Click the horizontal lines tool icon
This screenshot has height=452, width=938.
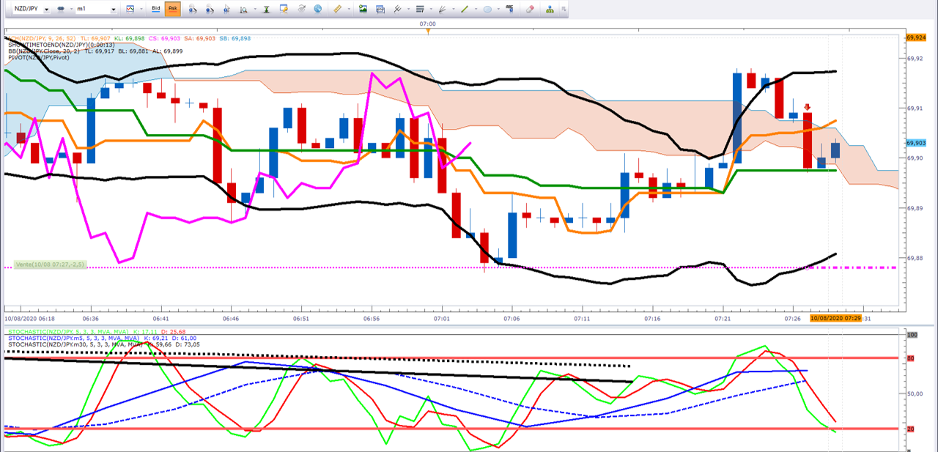click(420, 9)
